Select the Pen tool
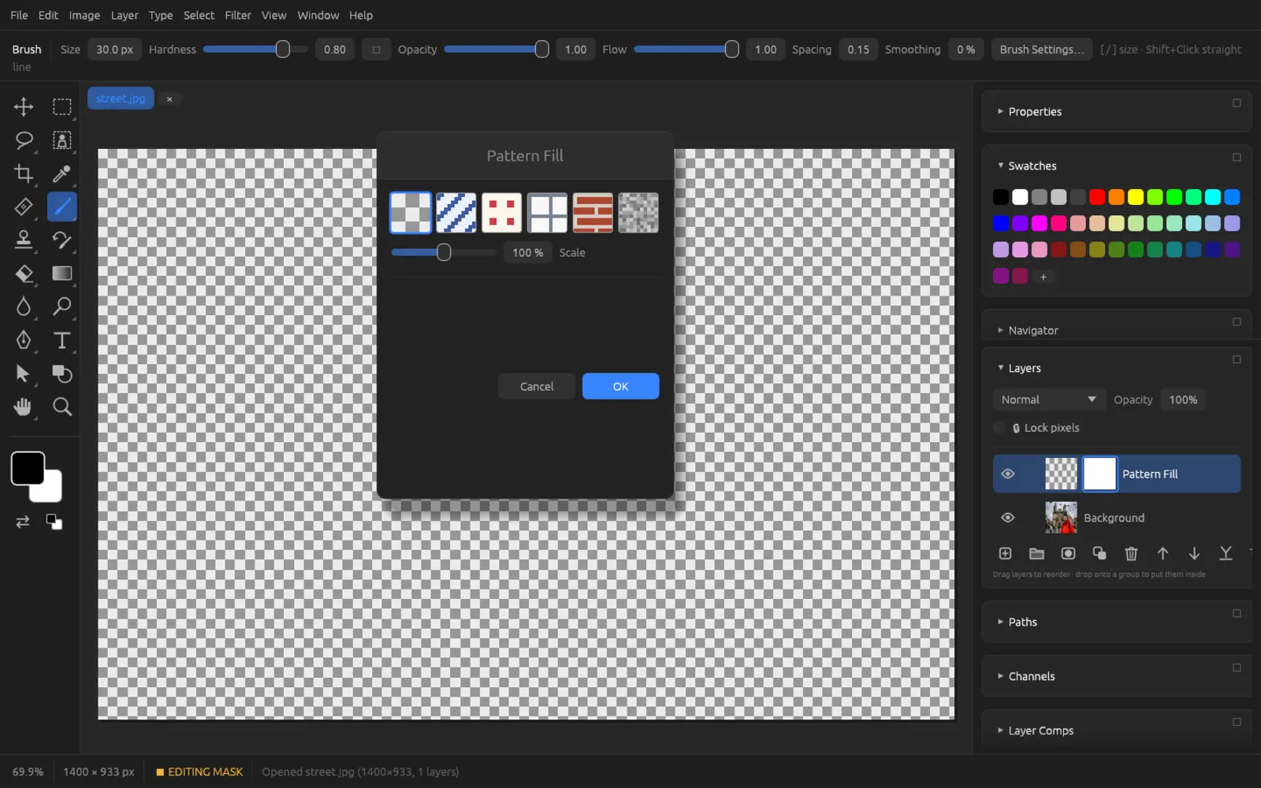 pyautogui.click(x=24, y=340)
